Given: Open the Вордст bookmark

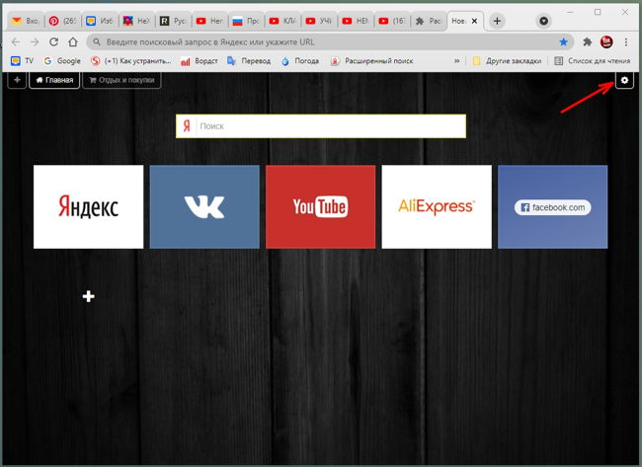Looking at the screenshot, I should click(200, 61).
